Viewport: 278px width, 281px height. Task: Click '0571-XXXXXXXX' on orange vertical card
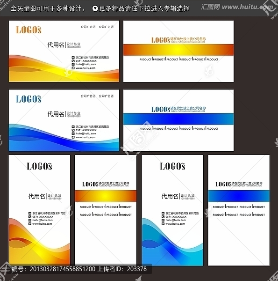[x=43, y=217]
